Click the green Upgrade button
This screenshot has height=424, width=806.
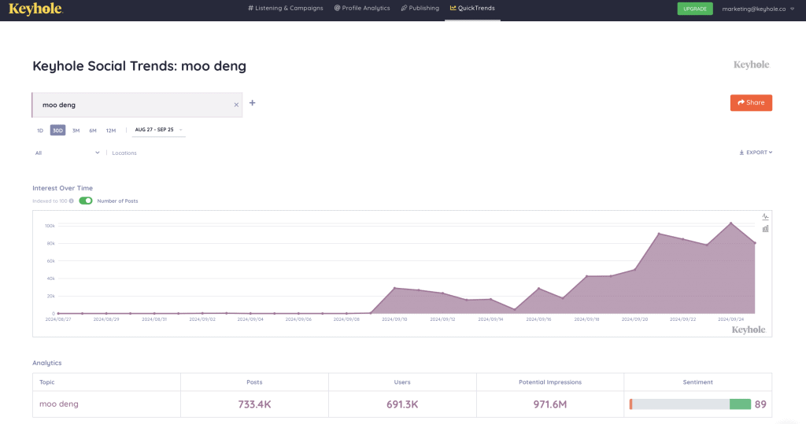695,9
